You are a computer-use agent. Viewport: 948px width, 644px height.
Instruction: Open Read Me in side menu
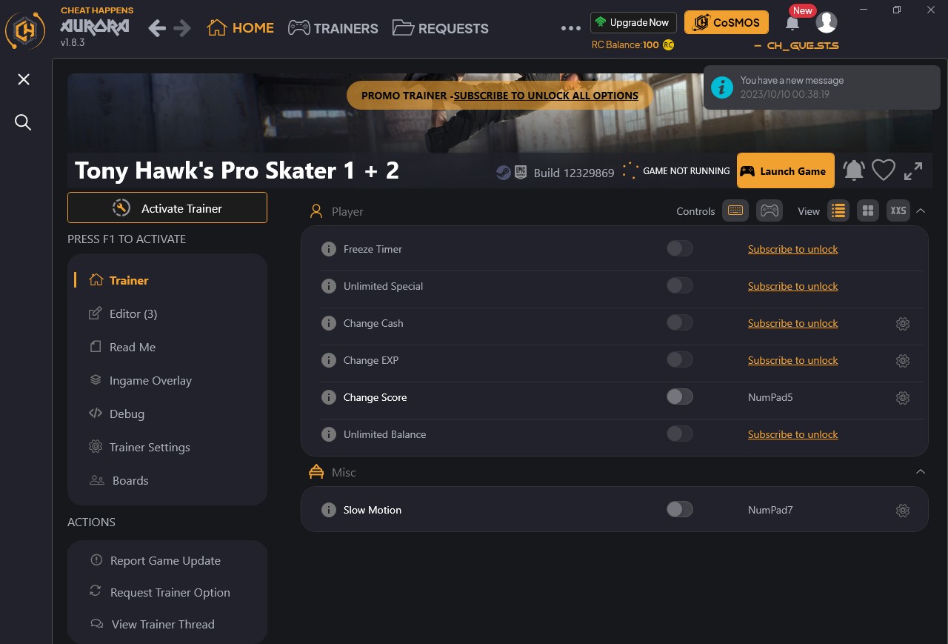click(x=122, y=347)
